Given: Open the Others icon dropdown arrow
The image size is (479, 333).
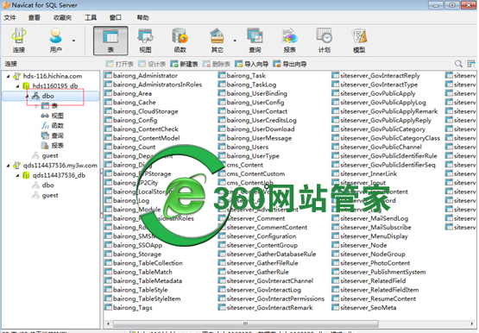Looking at the screenshot, I should pyautogui.click(x=235, y=41).
